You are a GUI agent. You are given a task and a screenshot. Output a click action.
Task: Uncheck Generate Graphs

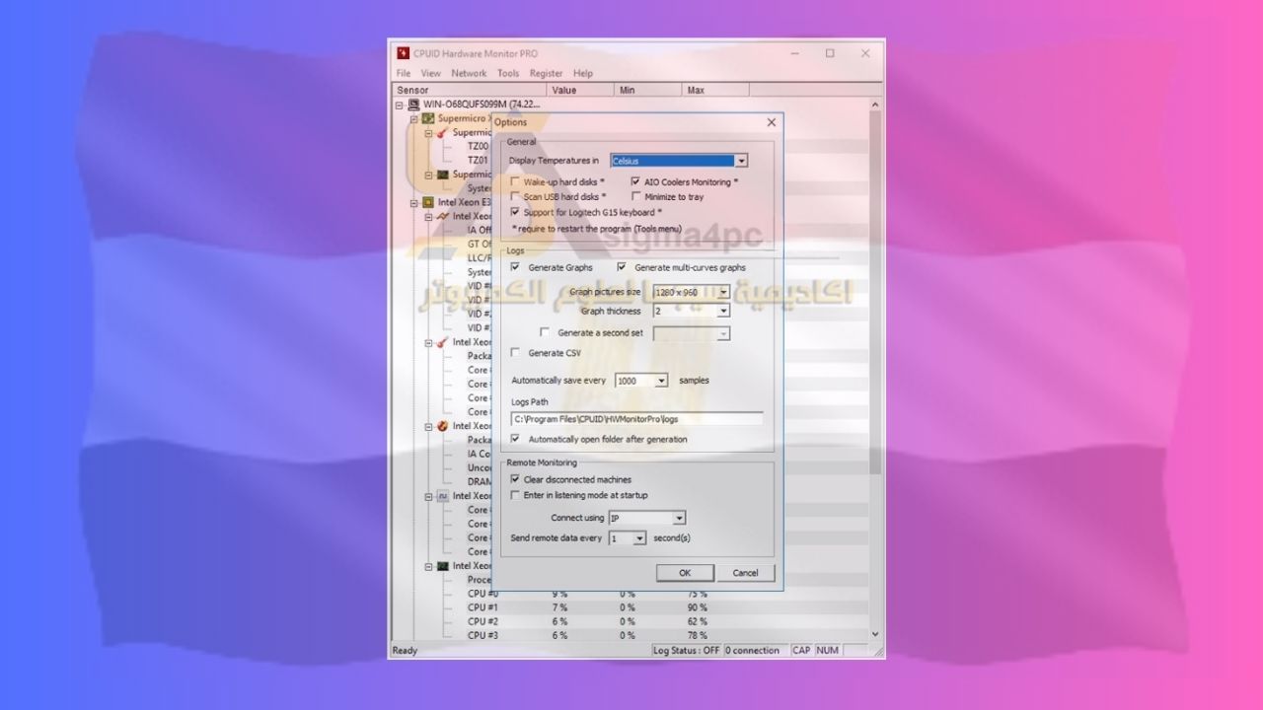(x=515, y=267)
